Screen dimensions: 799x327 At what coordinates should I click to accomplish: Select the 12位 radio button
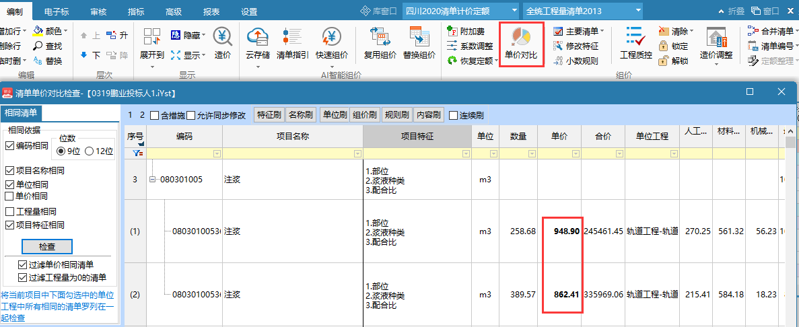(x=90, y=151)
